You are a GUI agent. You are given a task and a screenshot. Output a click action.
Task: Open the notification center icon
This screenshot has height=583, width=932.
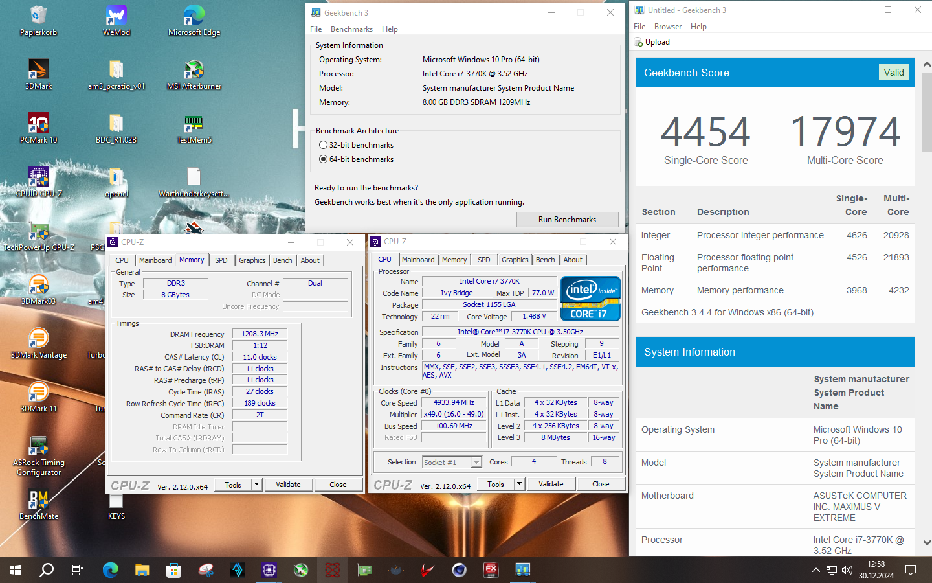tap(911, 570)
